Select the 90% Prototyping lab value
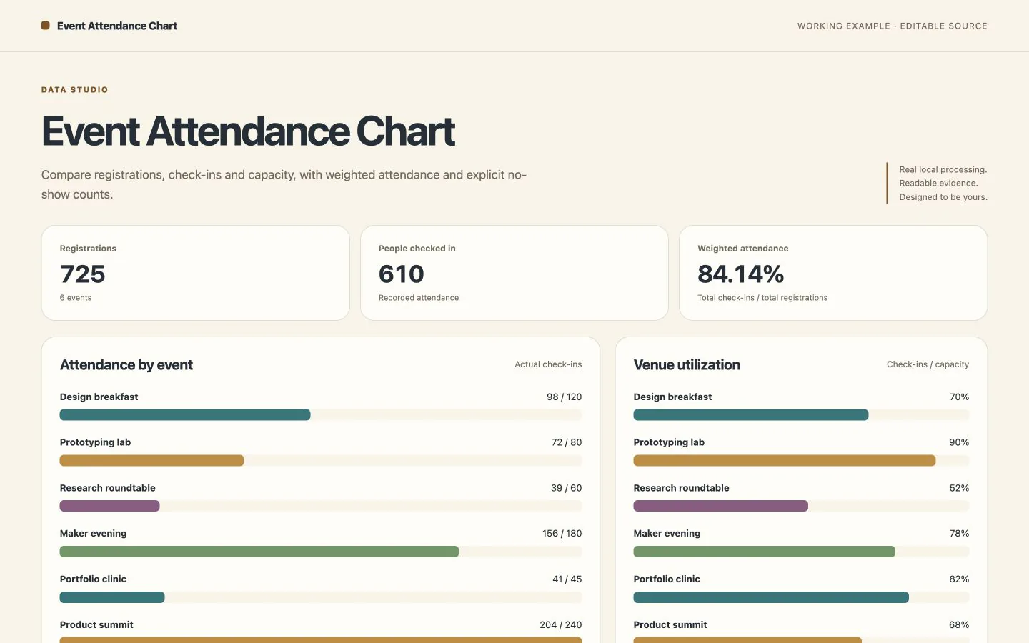 tap(959, 442)
